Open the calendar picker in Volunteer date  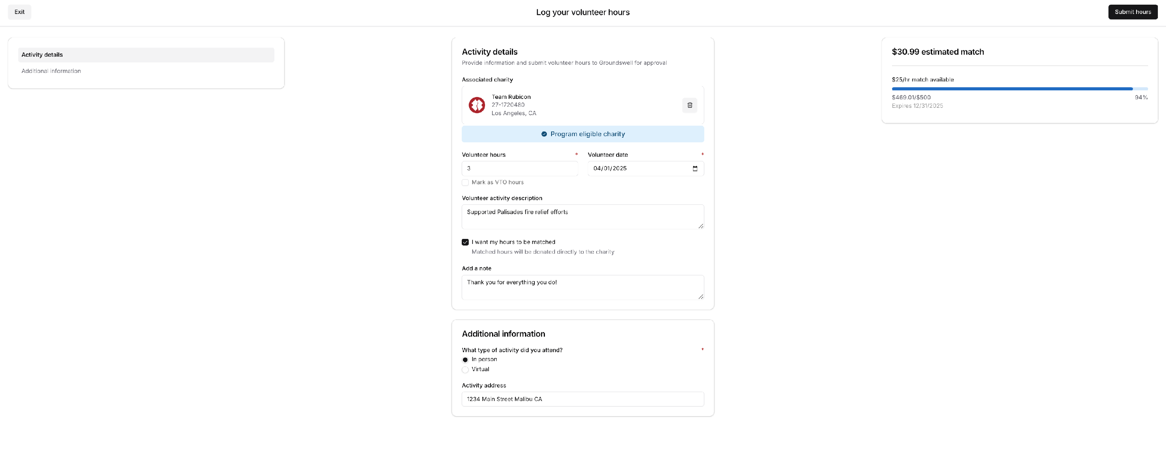point(695,168)
